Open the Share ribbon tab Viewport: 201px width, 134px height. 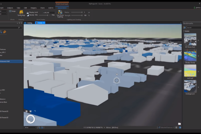[42, 8]
